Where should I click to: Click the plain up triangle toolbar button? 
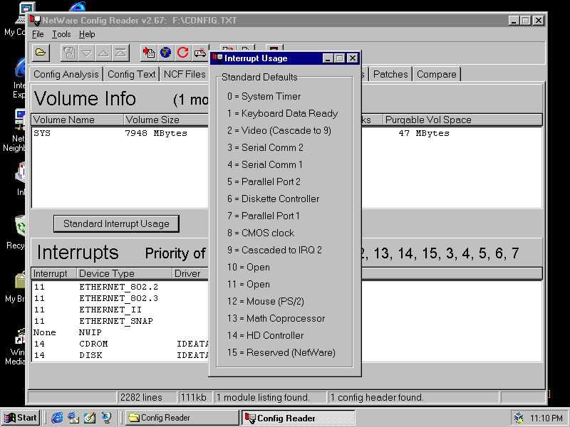103,53
